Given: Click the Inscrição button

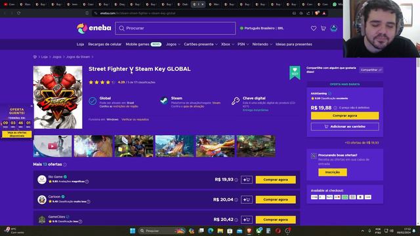Looking at the screenshot, I should pos(333,172).
